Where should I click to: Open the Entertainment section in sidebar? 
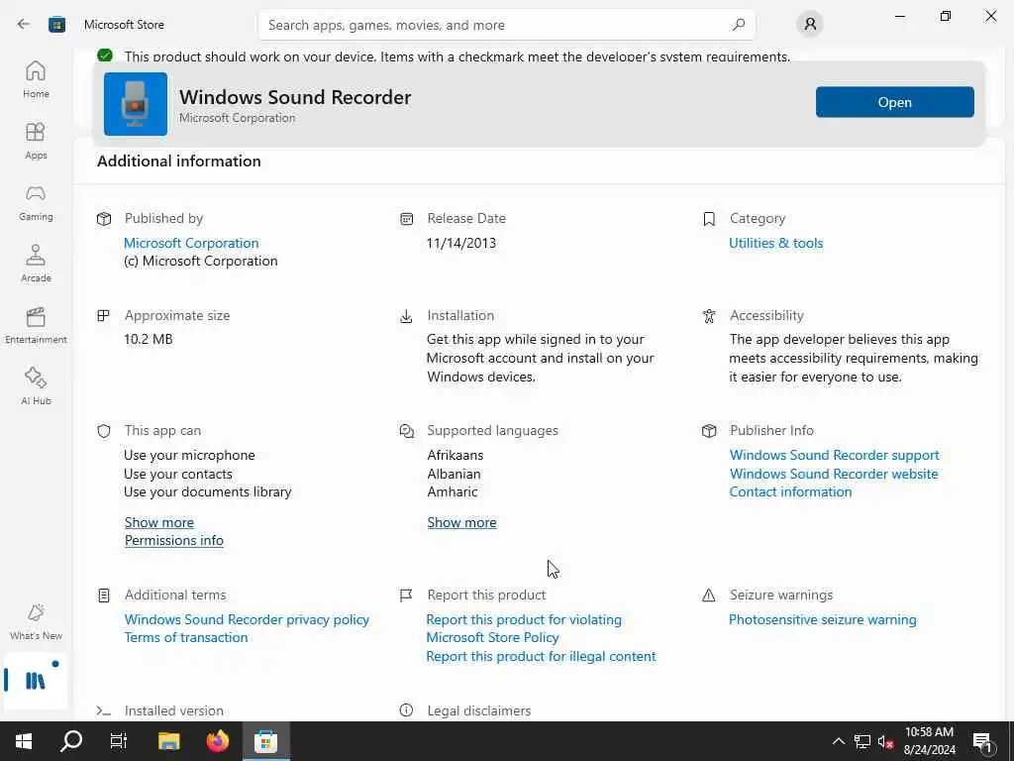(x=36, y=325)
